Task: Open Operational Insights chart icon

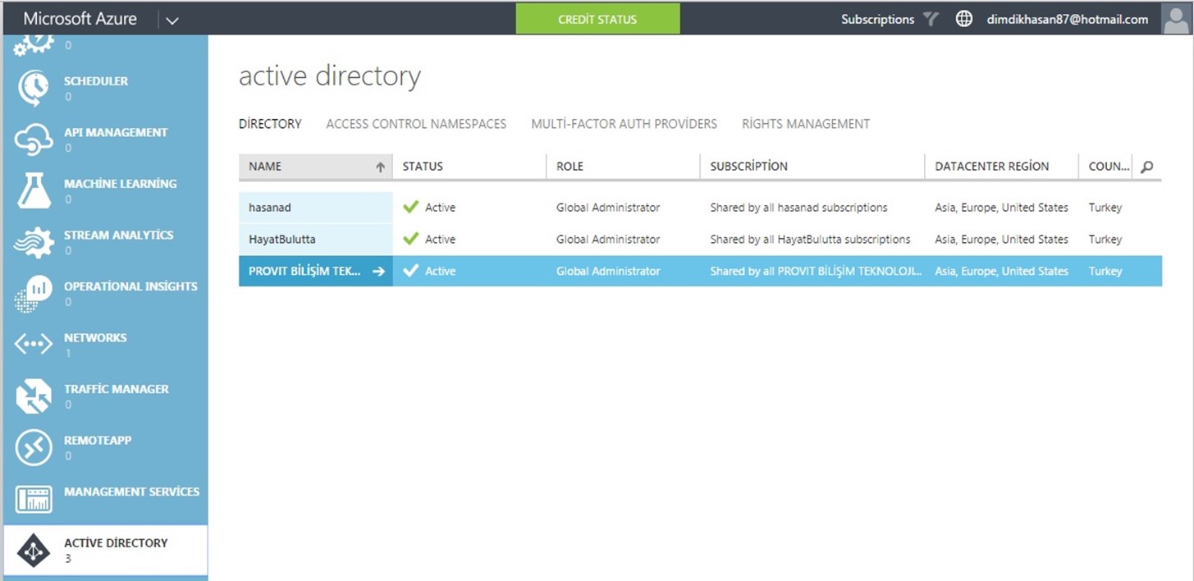Action: click(x=34, y=294)
